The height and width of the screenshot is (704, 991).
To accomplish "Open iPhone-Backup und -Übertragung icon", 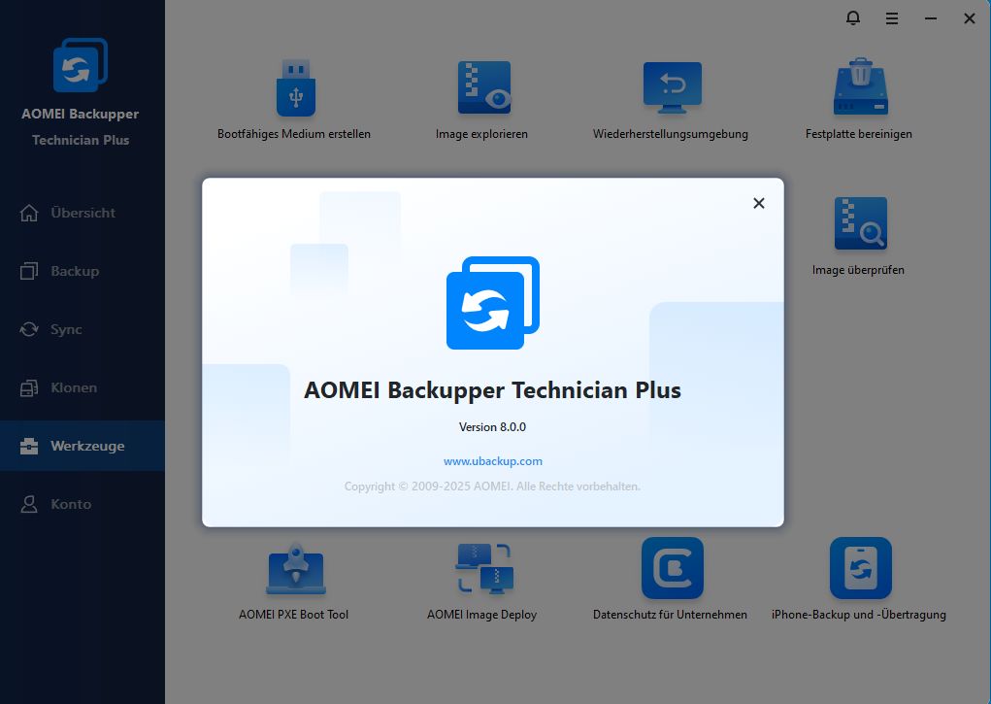I will tap(860, 568).
